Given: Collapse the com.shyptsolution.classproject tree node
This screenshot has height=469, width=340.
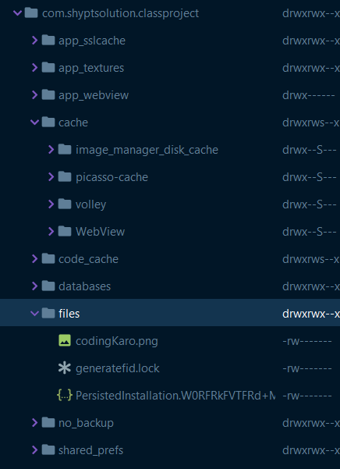Looking at the screenshot, I should click(x=18, y=12).
